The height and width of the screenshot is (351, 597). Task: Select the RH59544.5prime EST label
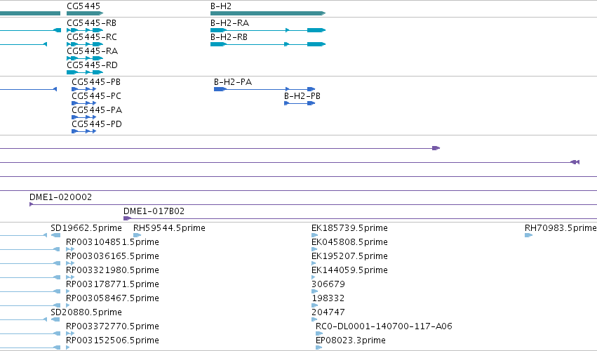click(169, 228)
